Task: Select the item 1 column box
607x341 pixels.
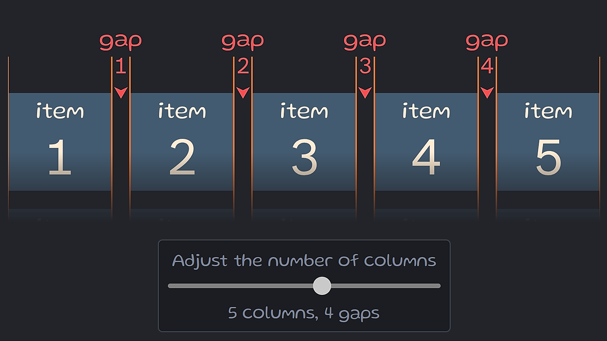Action: tap(59, 142)
